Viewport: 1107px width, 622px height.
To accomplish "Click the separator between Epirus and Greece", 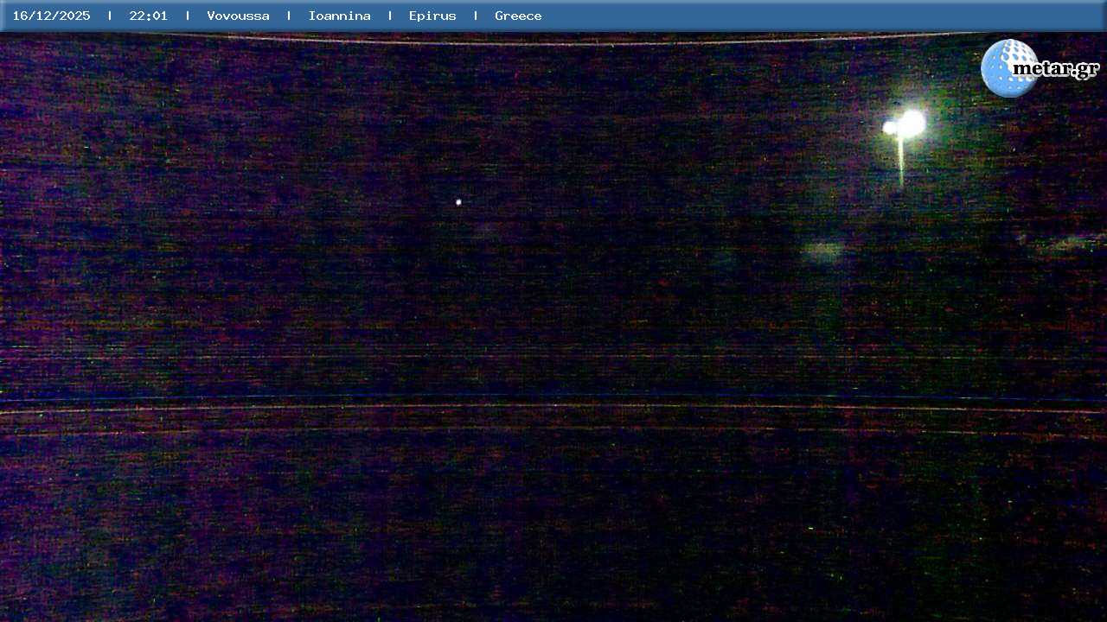I will point(476,16).
